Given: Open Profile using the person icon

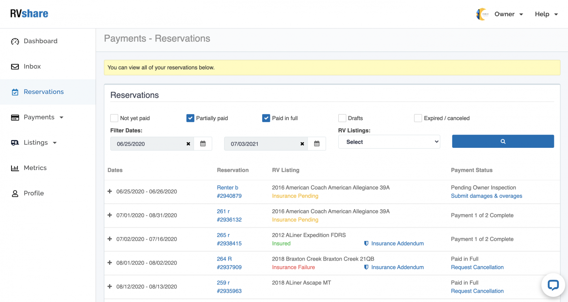Looking at the screenshot, I should tap(15, 193).
